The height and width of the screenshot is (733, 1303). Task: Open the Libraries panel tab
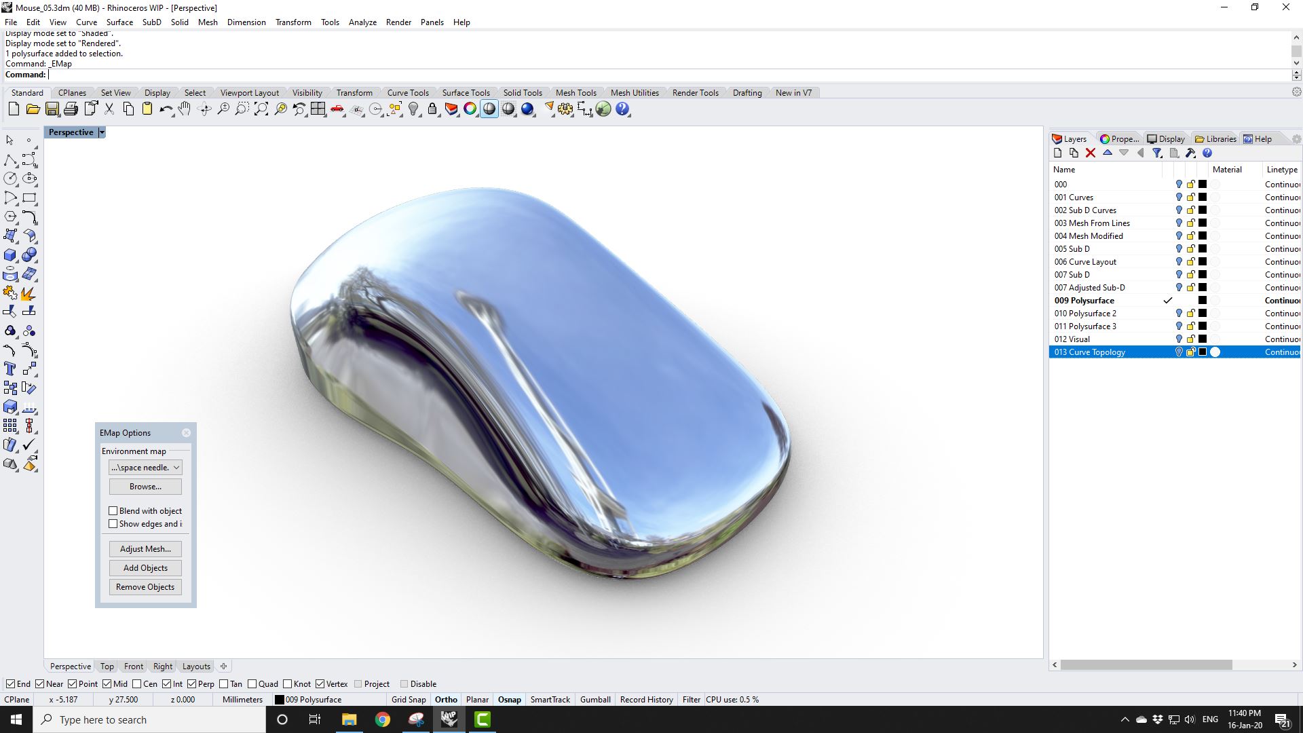pos(1216,139)
